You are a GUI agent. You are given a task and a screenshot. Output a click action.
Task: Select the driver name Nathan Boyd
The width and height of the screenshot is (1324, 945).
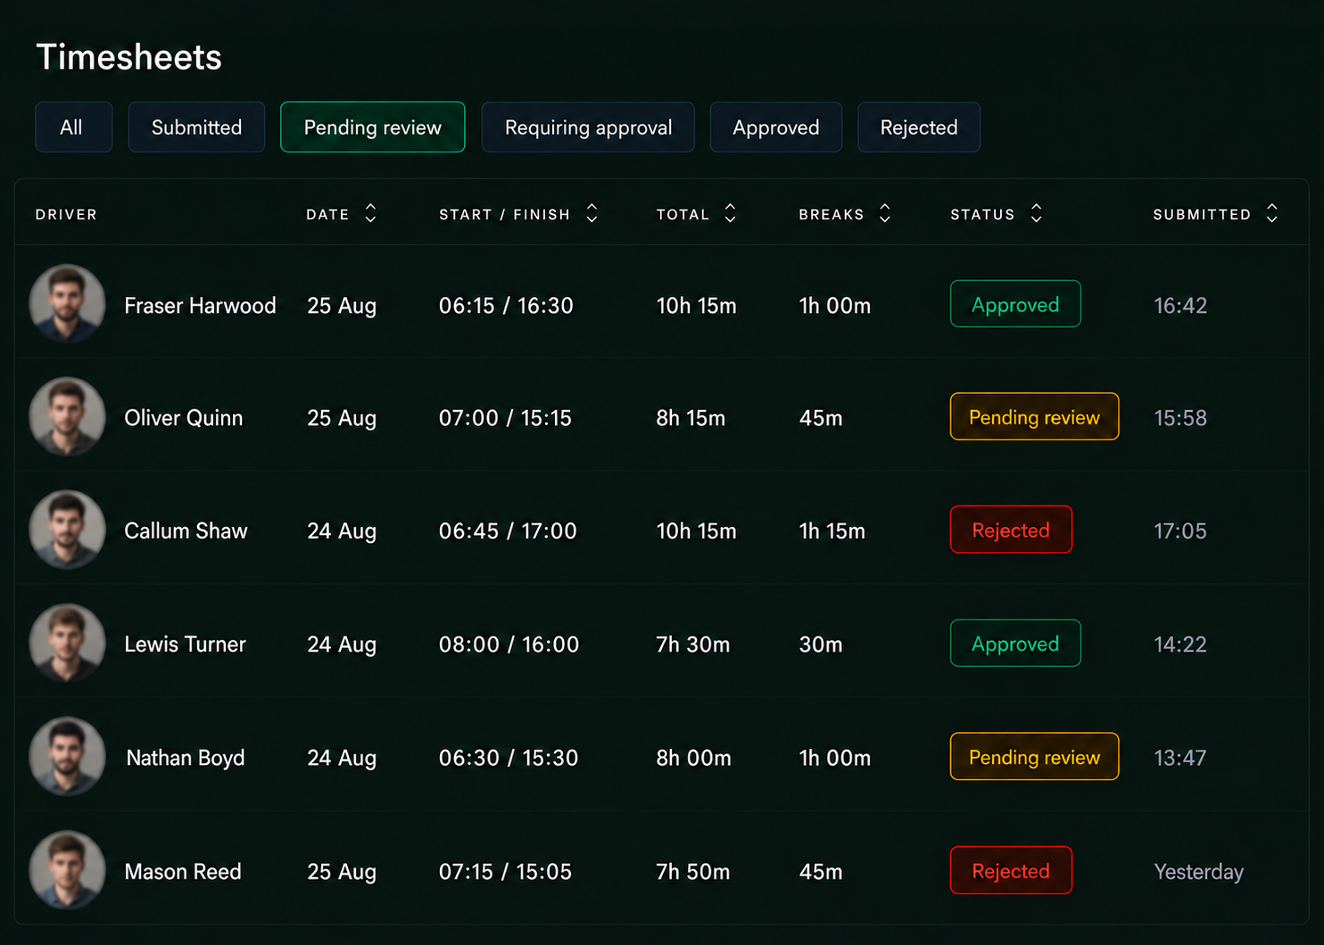[x=186, y=758]
